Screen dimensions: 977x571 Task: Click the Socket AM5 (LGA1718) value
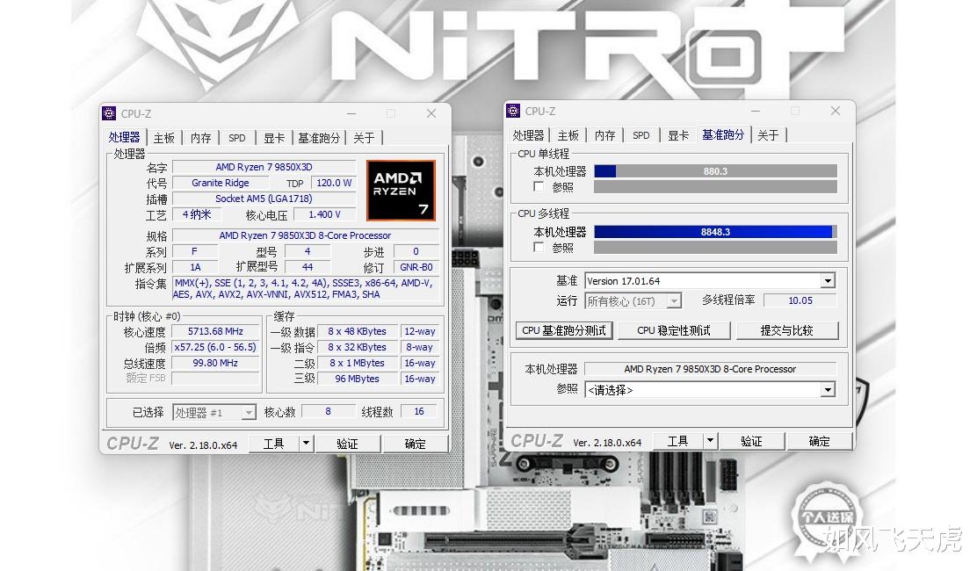[264, 198]
